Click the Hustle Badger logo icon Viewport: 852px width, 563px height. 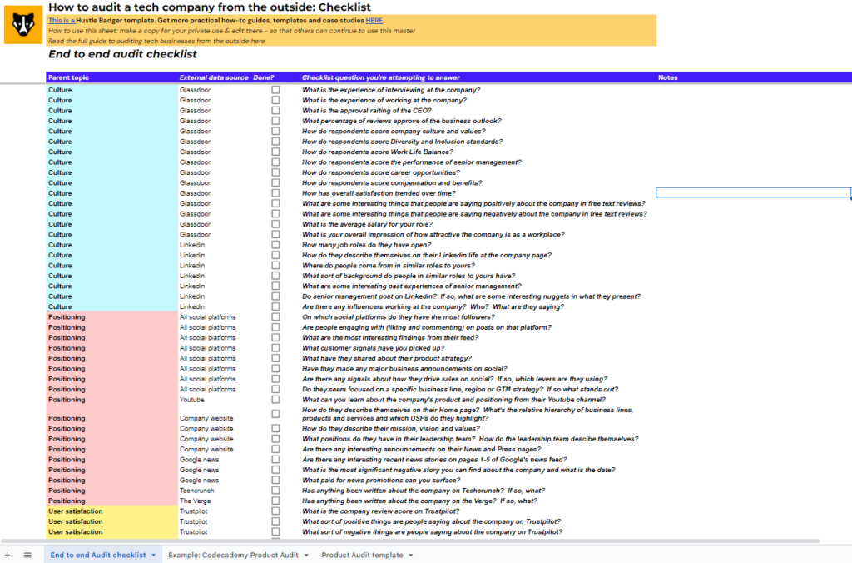pos(23,25)
